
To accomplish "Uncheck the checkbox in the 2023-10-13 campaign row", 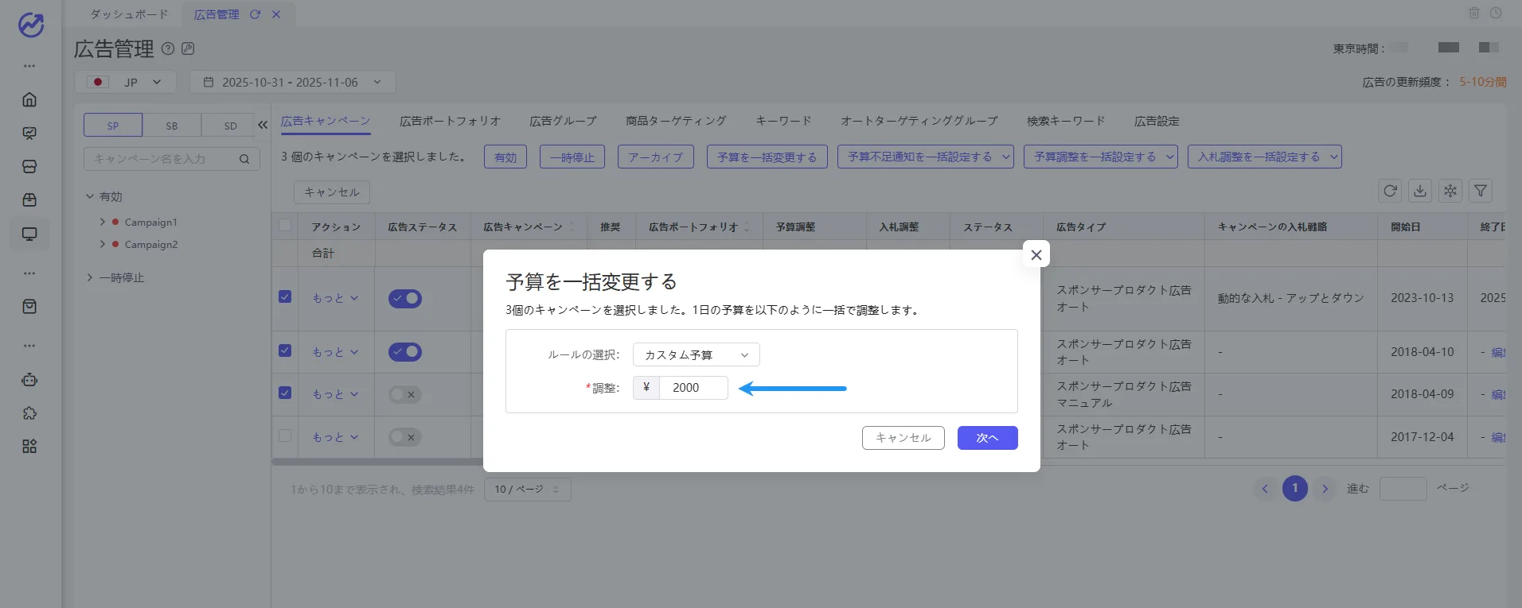I will click(x=285, y=296).
